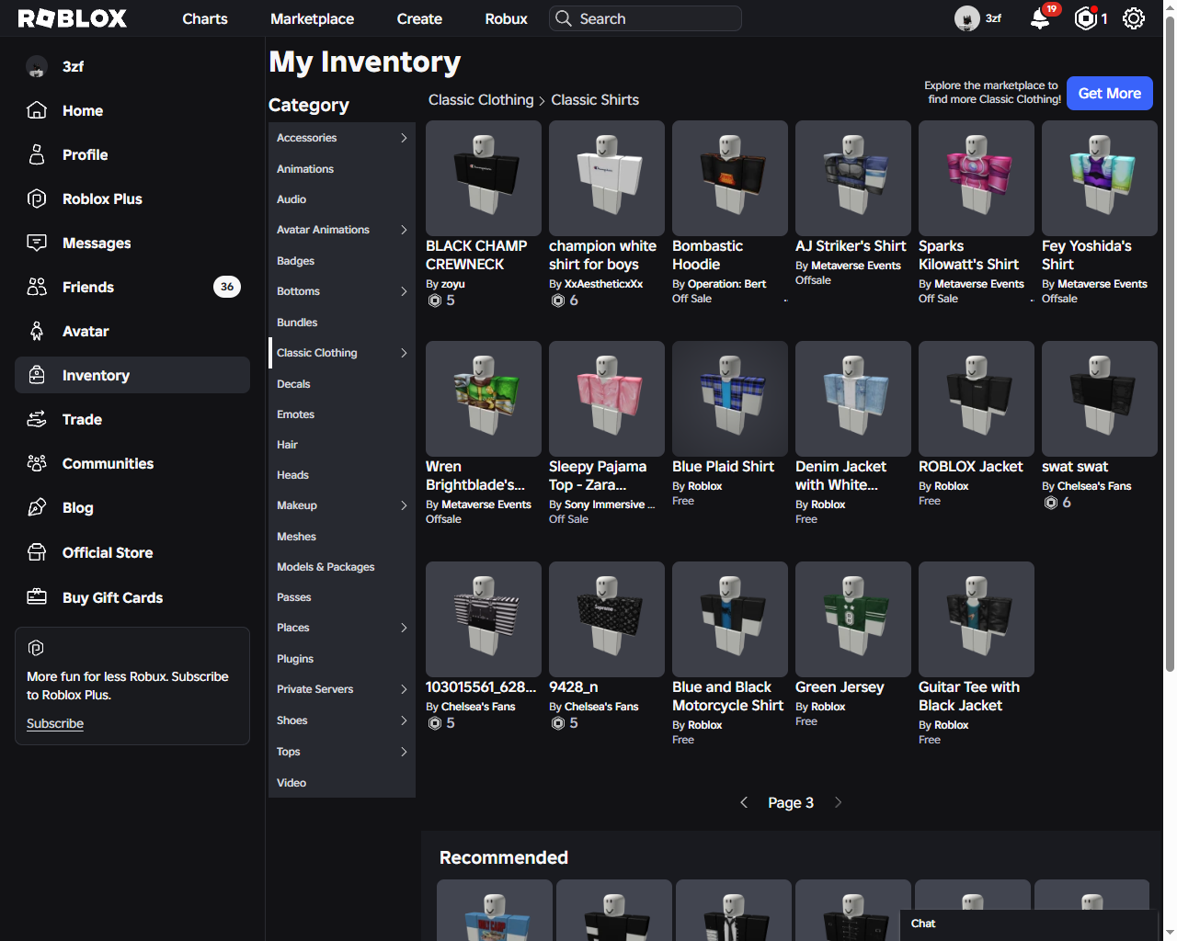1177x941 pixels.
Task: Click the Home house icon in sidebar
Action: [x=37, y=110]
